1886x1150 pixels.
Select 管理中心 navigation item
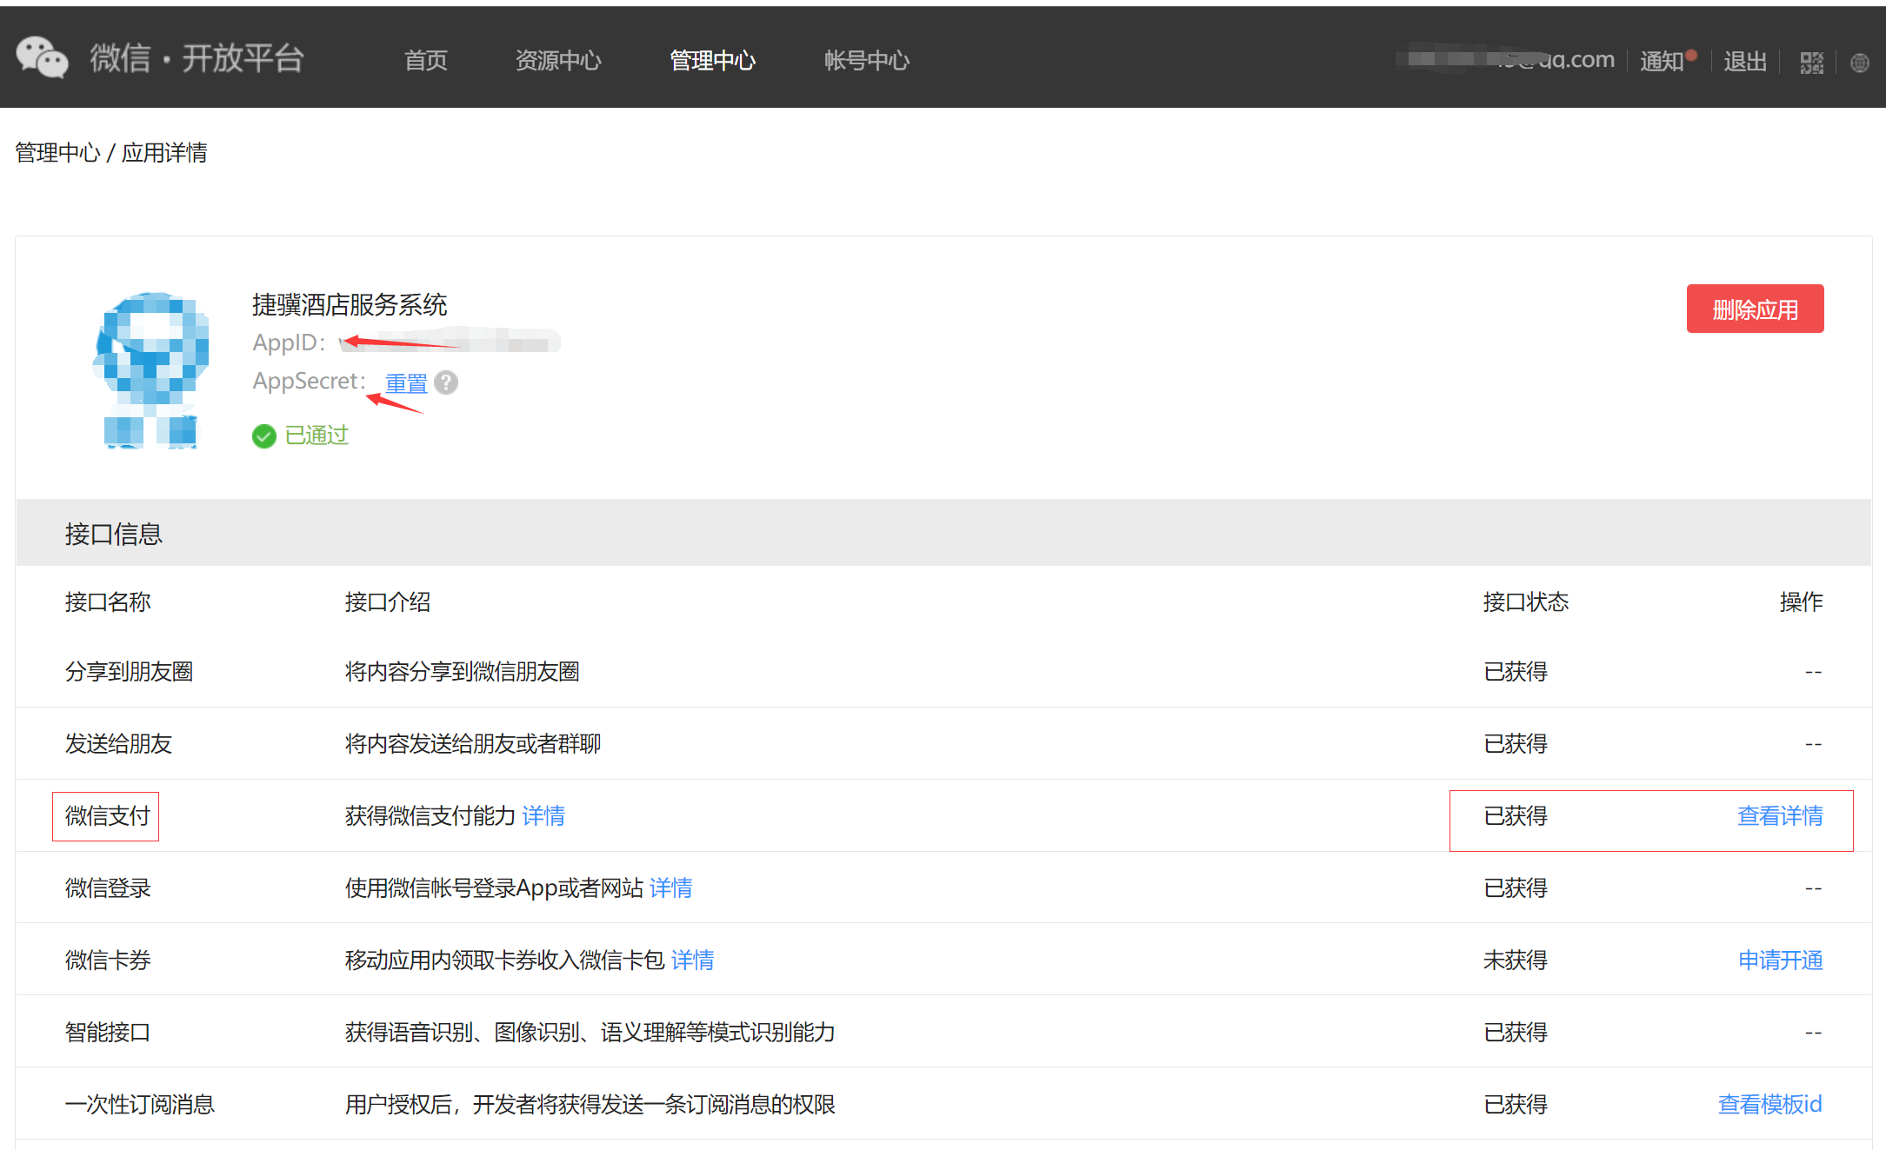712,60
